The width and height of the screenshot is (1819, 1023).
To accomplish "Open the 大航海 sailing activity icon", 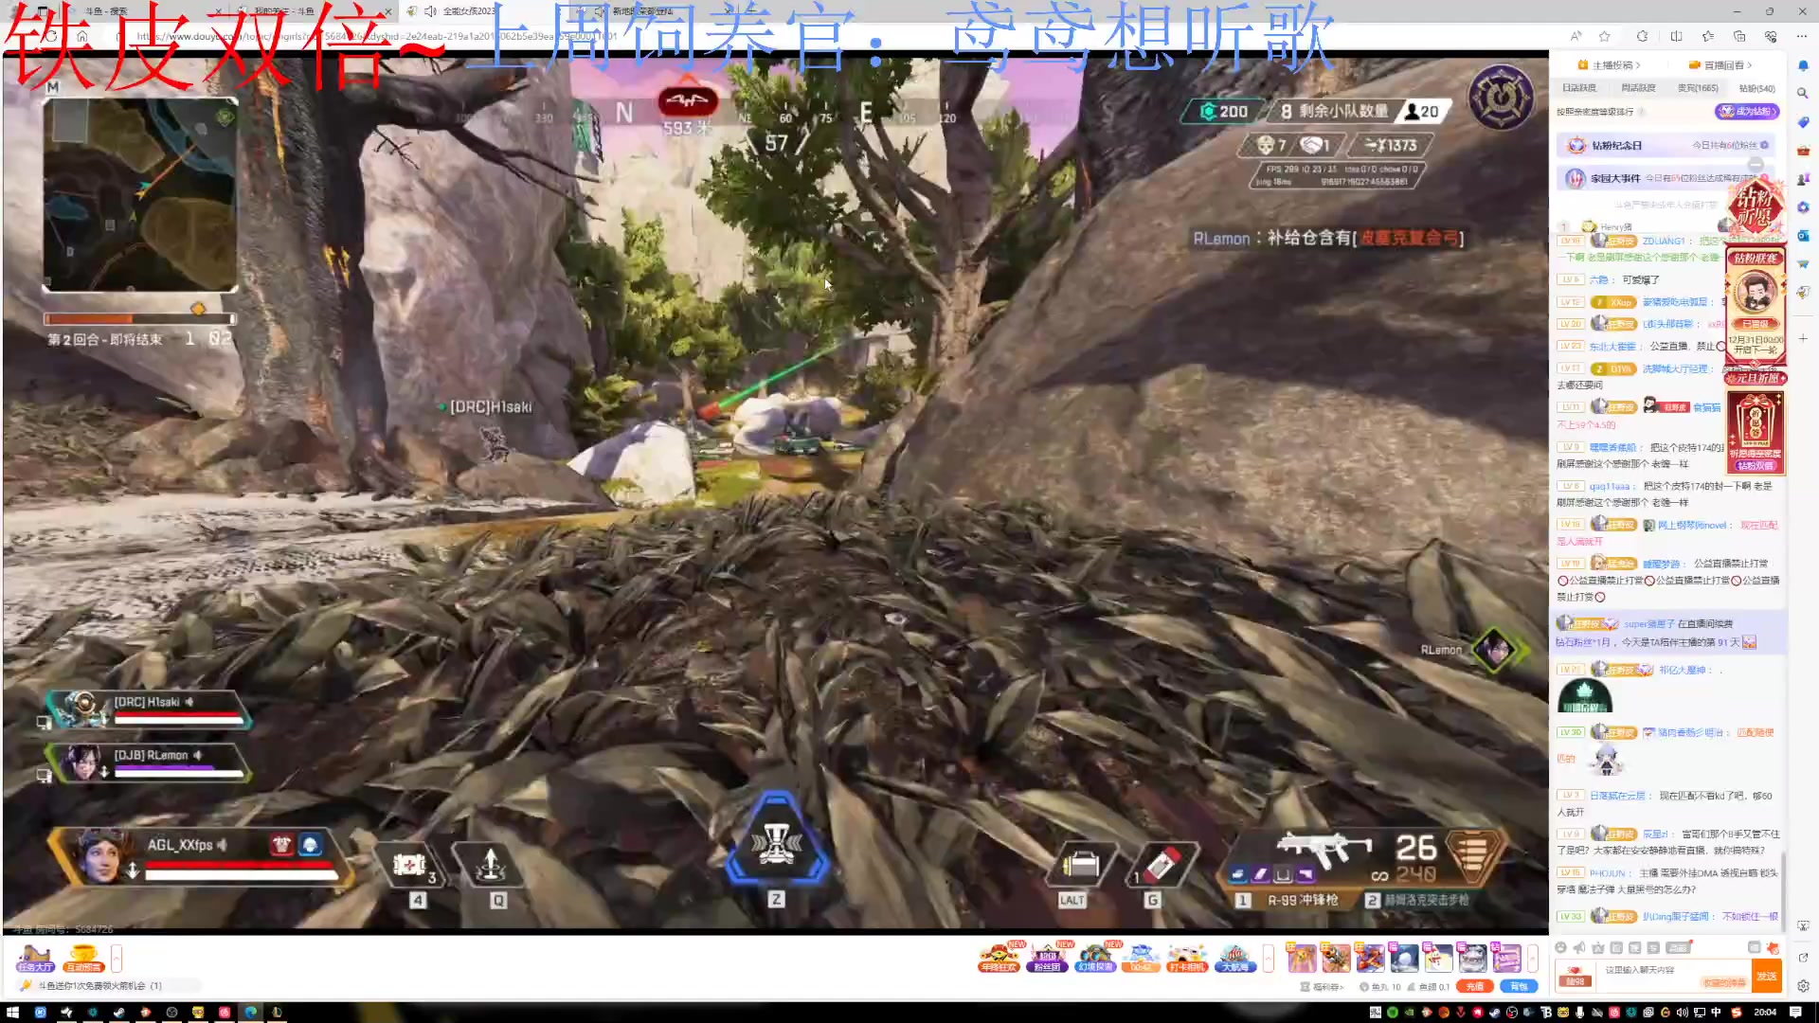I will tap(1234, 959).
